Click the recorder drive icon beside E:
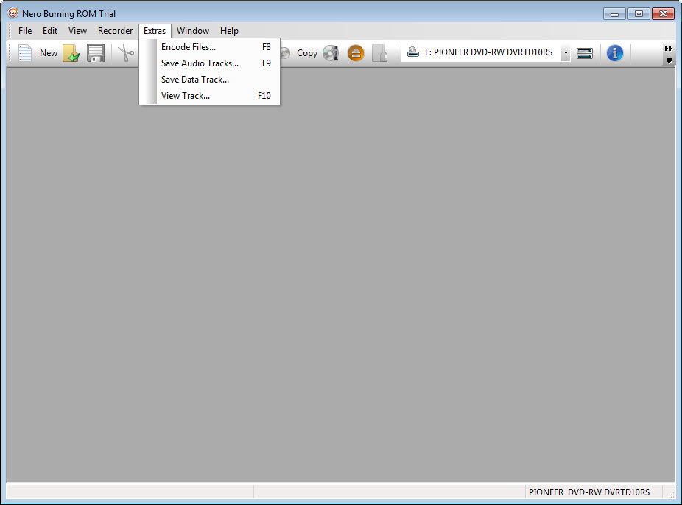The image size is (682, 505). [x=412, y=52]
